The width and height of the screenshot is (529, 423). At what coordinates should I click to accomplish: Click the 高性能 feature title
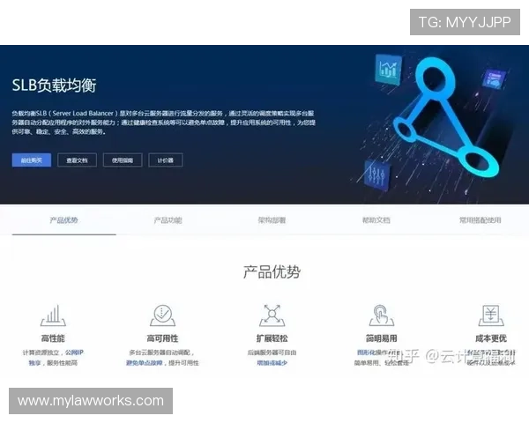(53, 338)
